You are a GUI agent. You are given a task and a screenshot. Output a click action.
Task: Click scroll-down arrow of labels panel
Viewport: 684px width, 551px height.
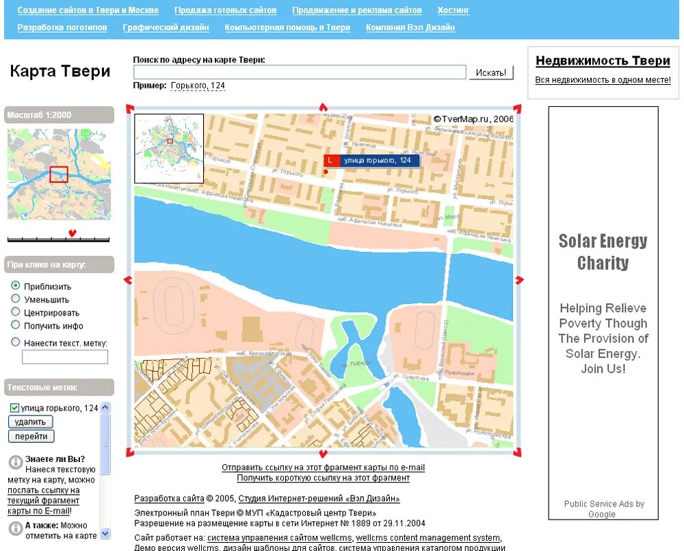[x=105, y=533]
